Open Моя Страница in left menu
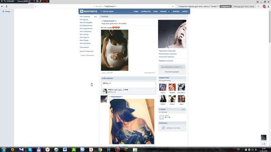Image resolution: width=271 pixels, height=152 pixels. [x=85, y=16]
